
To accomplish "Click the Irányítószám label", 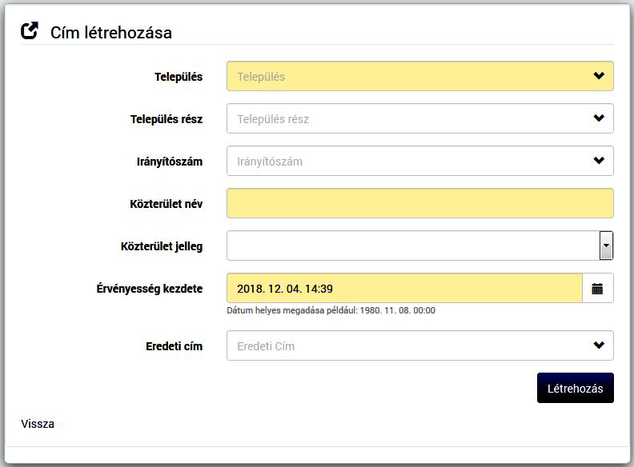I will pyautogui.click(x=170, y=162).
